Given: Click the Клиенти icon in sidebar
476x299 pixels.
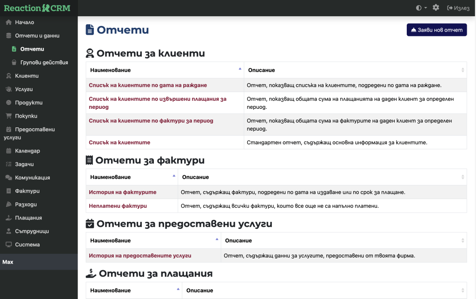Looking at the screenshot, I should pyautogui.click(x=8, y=76).
